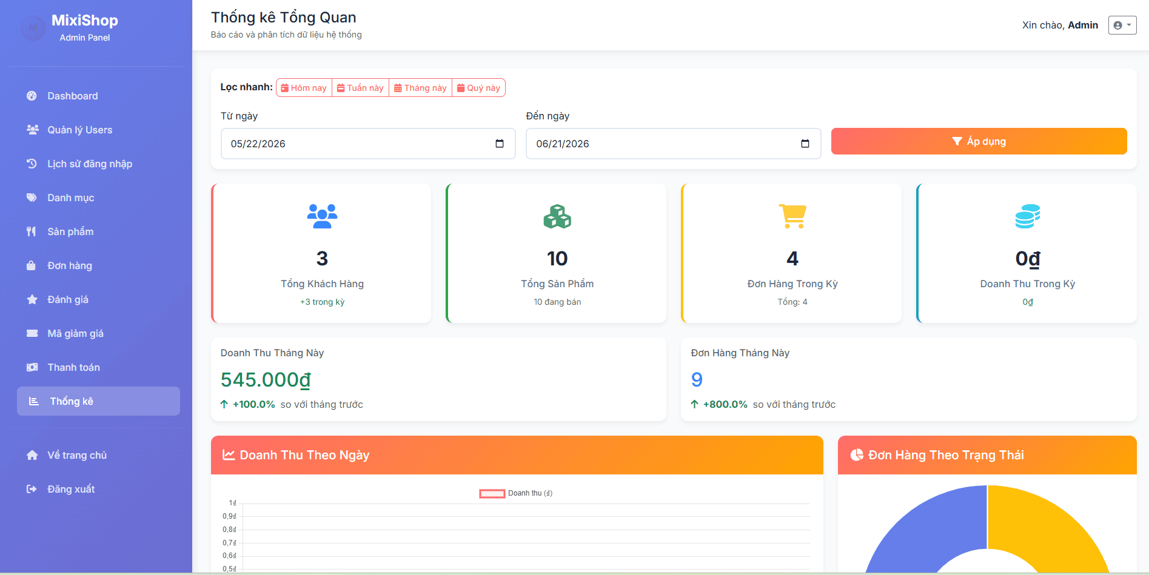Click the logout arrow icon beside Đăng xuất
Image resolution: width=1149 pixels, height=575 pixels.
[32, 489]
